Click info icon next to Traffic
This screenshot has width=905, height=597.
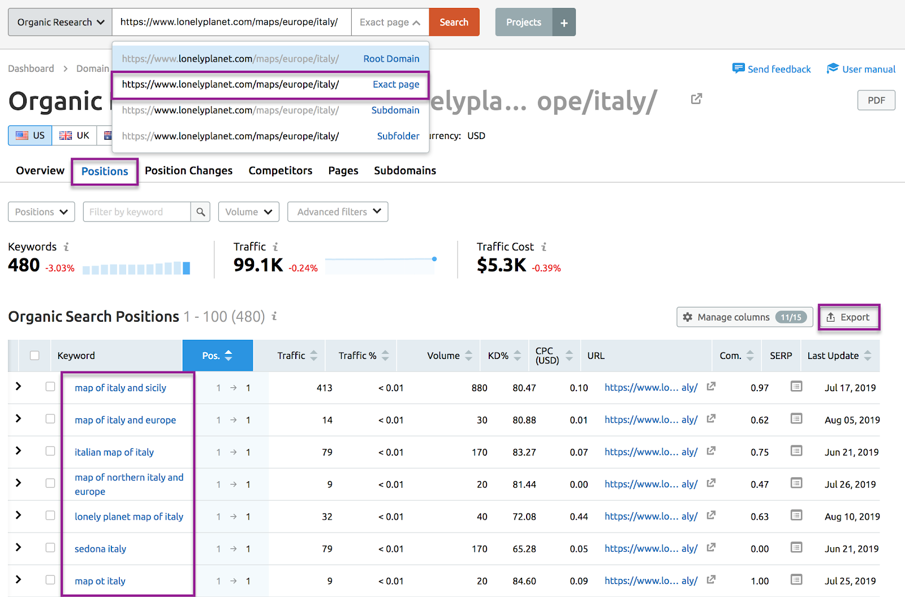275,247
